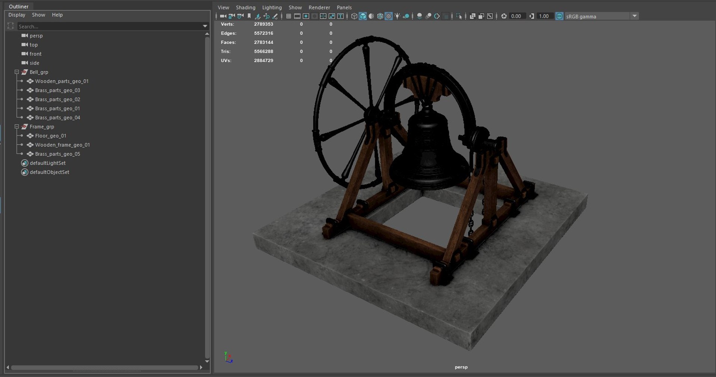The image size is (716, 377).
Task: Open the Outliner Help menu
Action: 57,15
